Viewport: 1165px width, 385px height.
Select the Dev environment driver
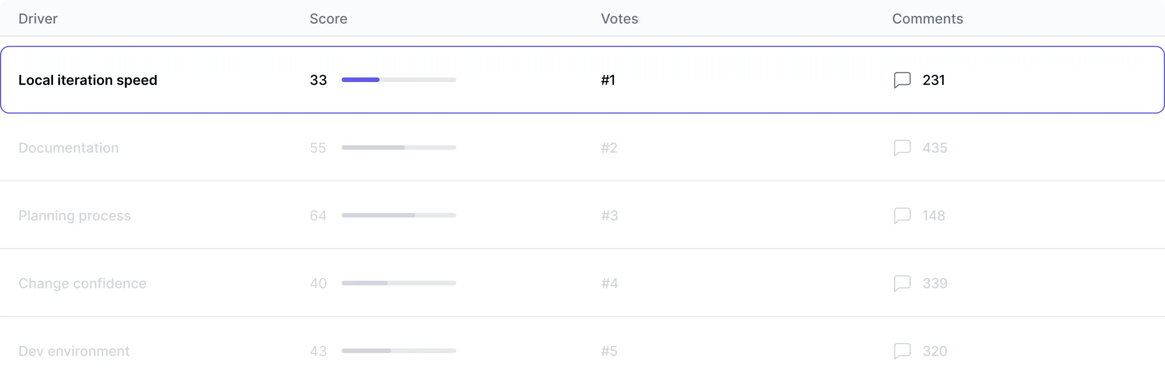(x=74, y=351)
